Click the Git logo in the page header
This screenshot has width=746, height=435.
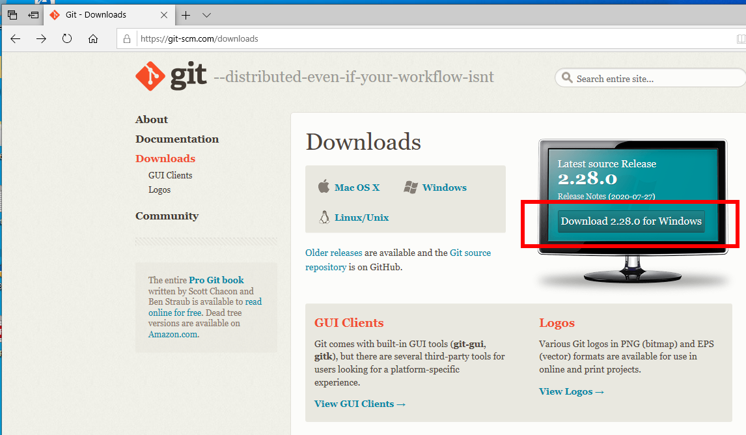pyautogui.click(x=149, y=76)
